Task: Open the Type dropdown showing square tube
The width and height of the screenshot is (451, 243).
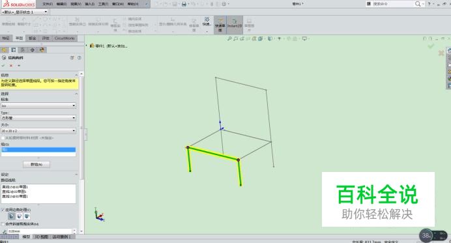Action: pos(38,118)
